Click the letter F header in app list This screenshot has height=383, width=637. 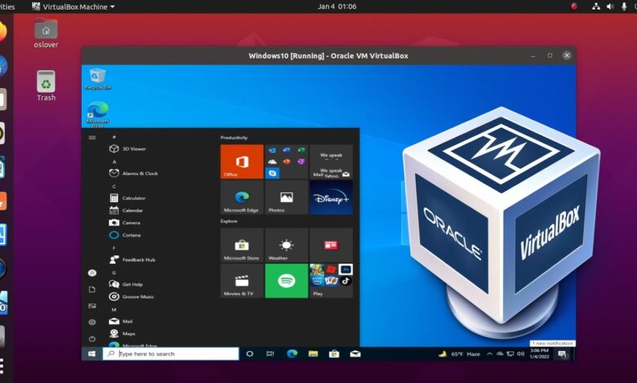pyautogui.click(x=114, y=248)
